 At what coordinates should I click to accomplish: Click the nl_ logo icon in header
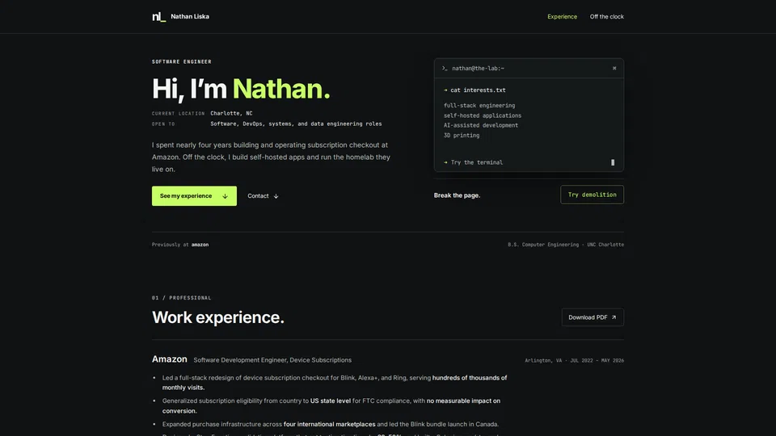tap(158, 17)
